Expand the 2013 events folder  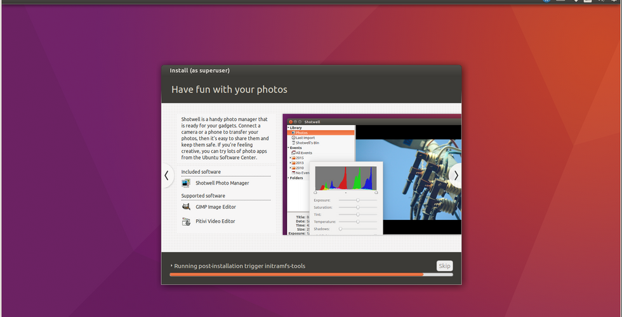[x=291, y=163]
